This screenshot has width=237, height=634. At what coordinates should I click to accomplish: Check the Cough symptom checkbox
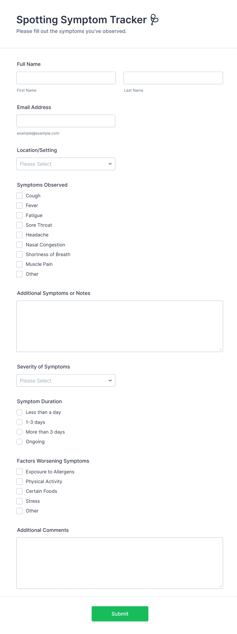pyautogui.click(x=20, y=196)
